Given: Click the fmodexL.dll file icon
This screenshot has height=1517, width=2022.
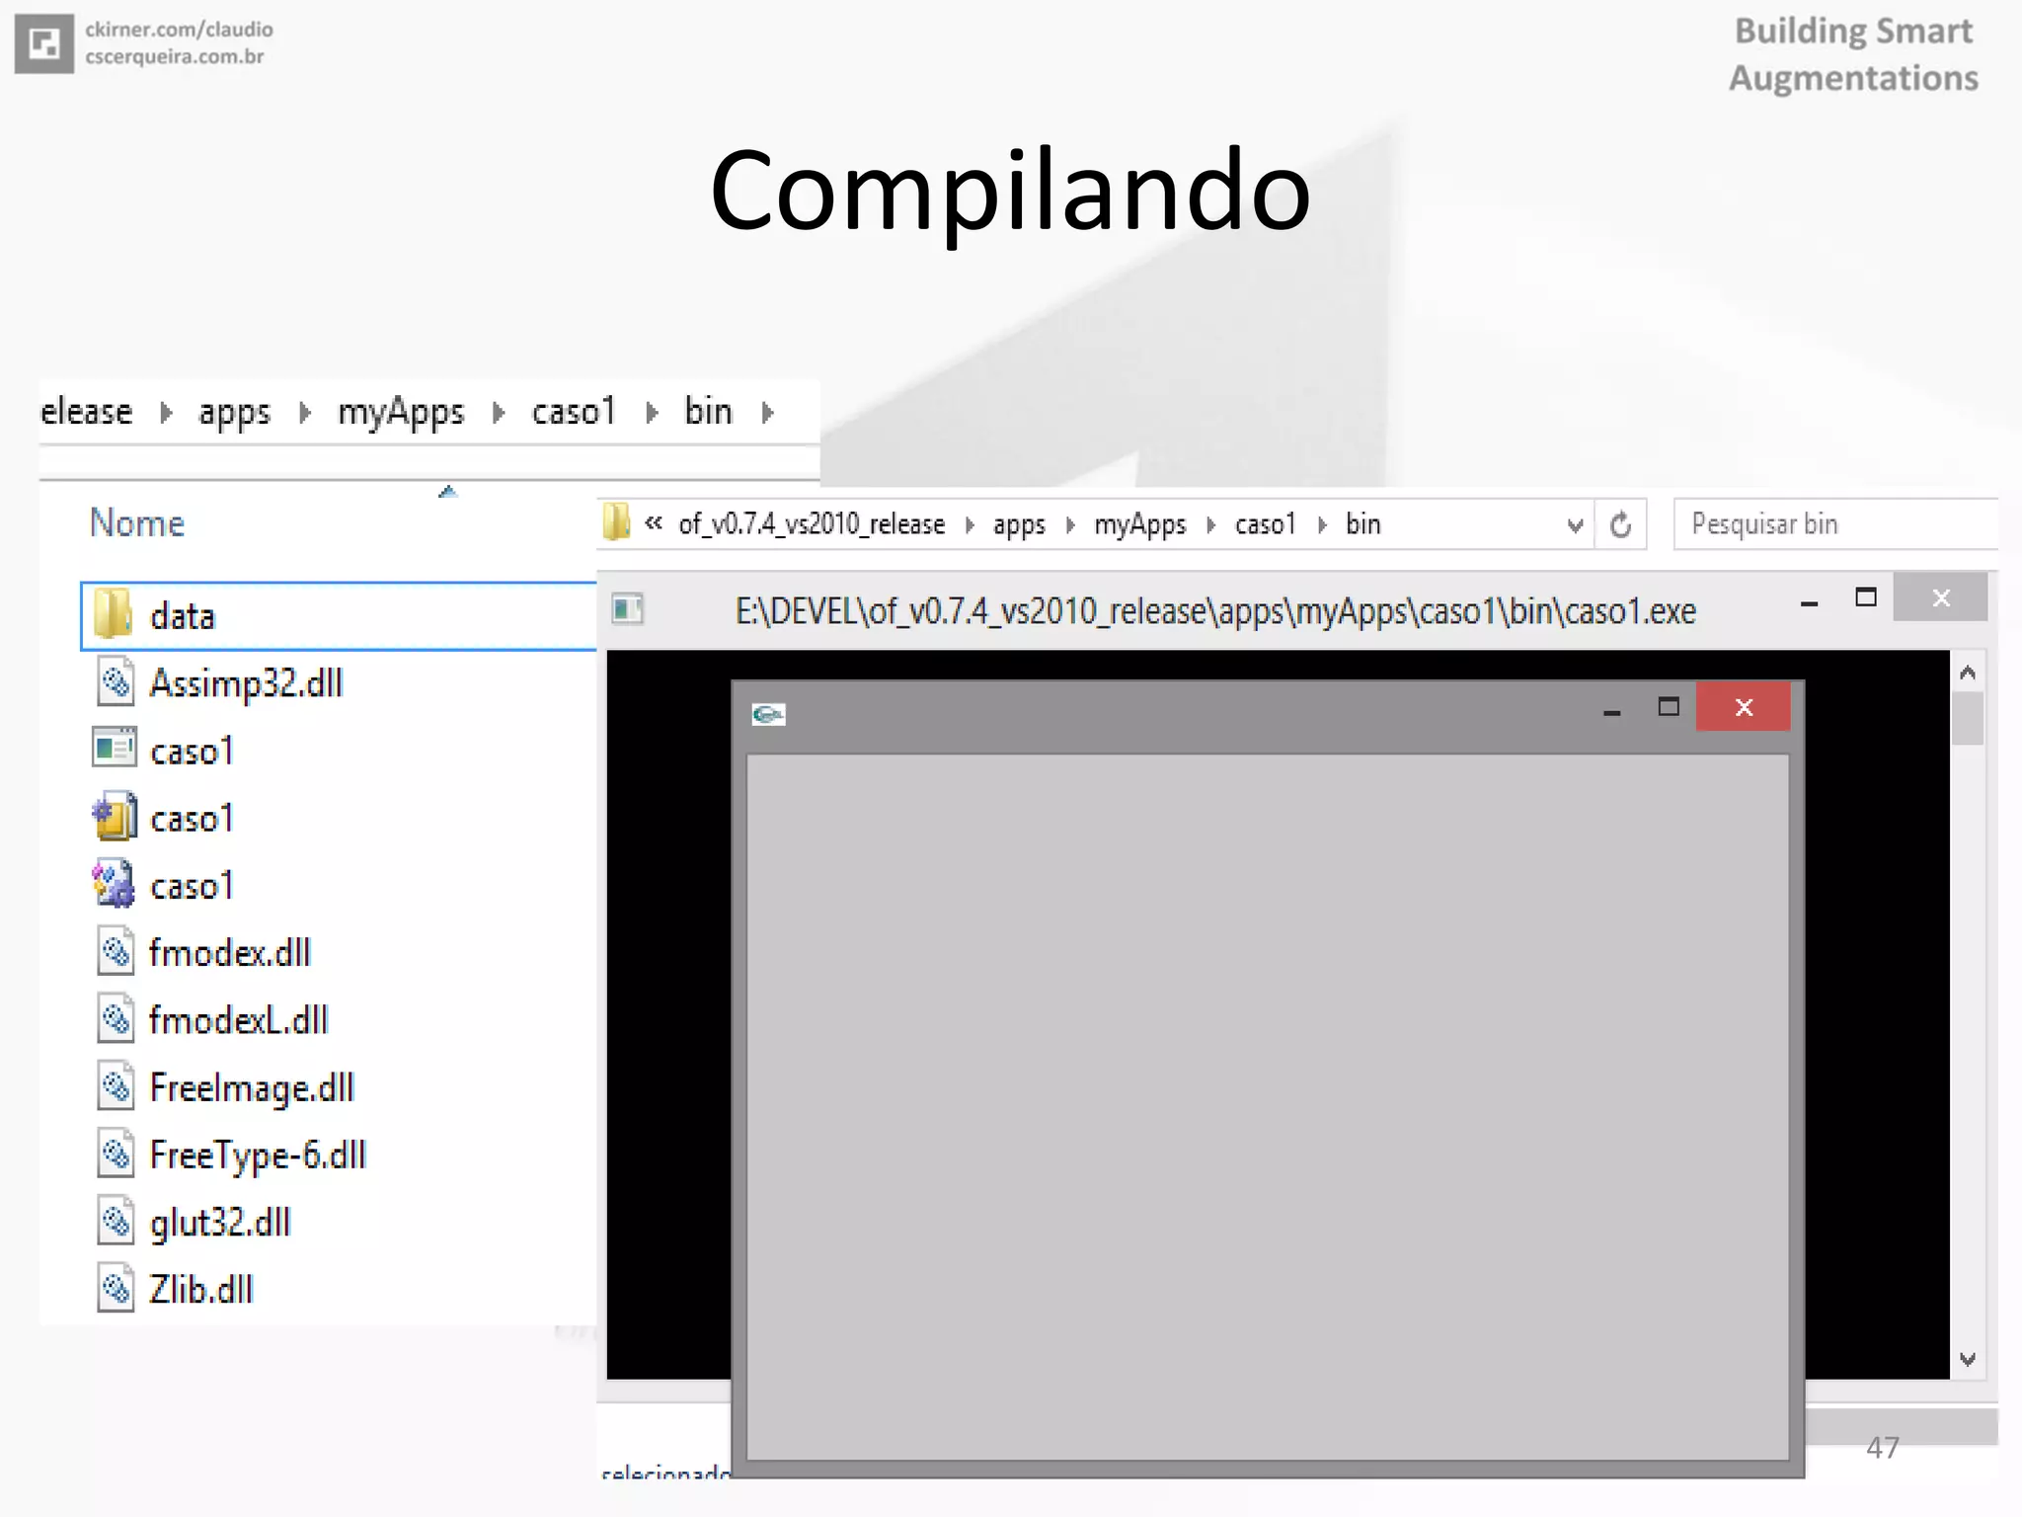Looking at the screenshot, I should (116, 1019).
